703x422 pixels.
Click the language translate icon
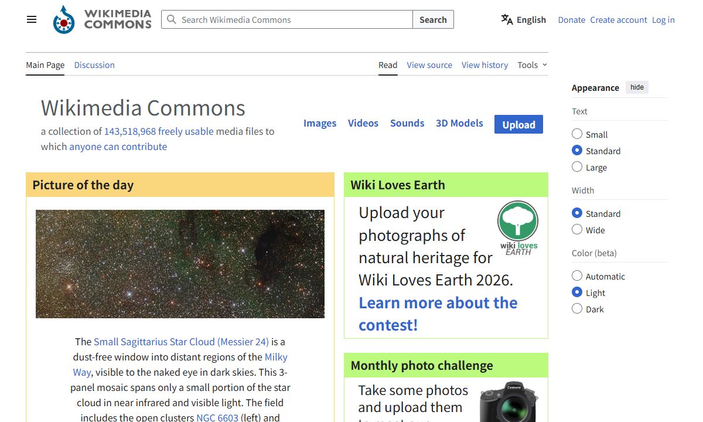click(x=507, y=19)
